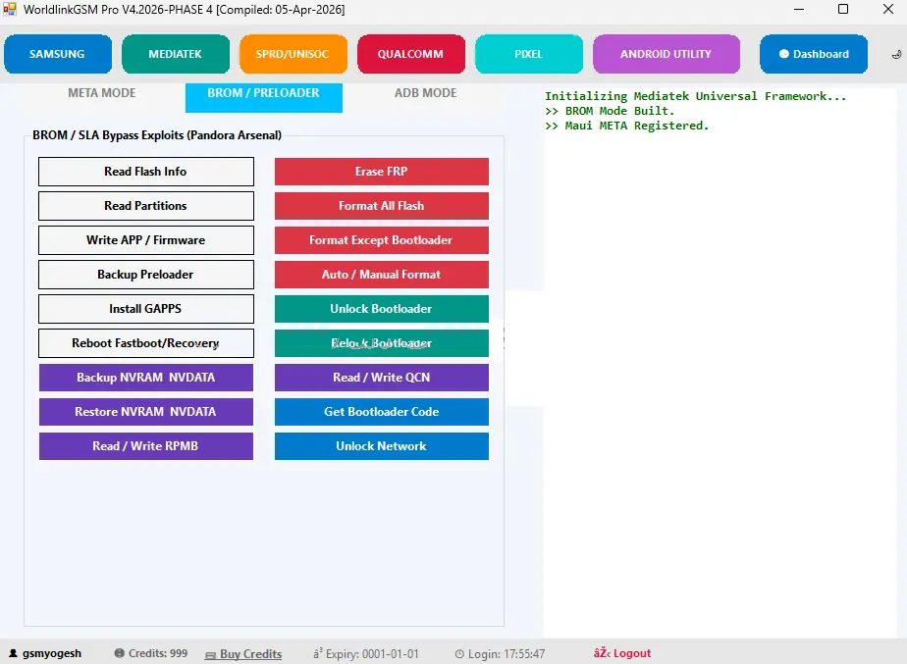
Task: Click the user icon next to gsmyogesh
Action: pos(13,653)
